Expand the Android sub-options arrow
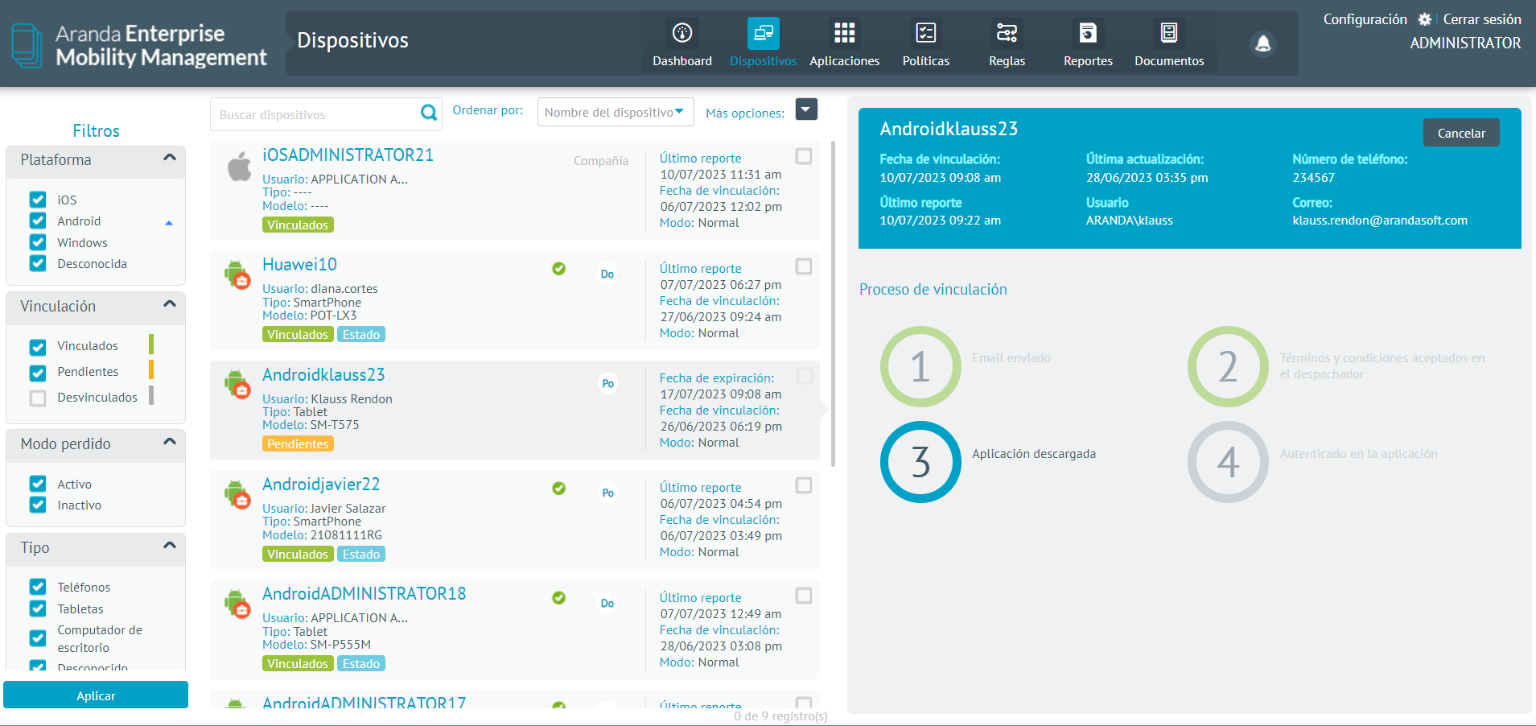This screenshot has height=726, width=1536. [169, 223]
